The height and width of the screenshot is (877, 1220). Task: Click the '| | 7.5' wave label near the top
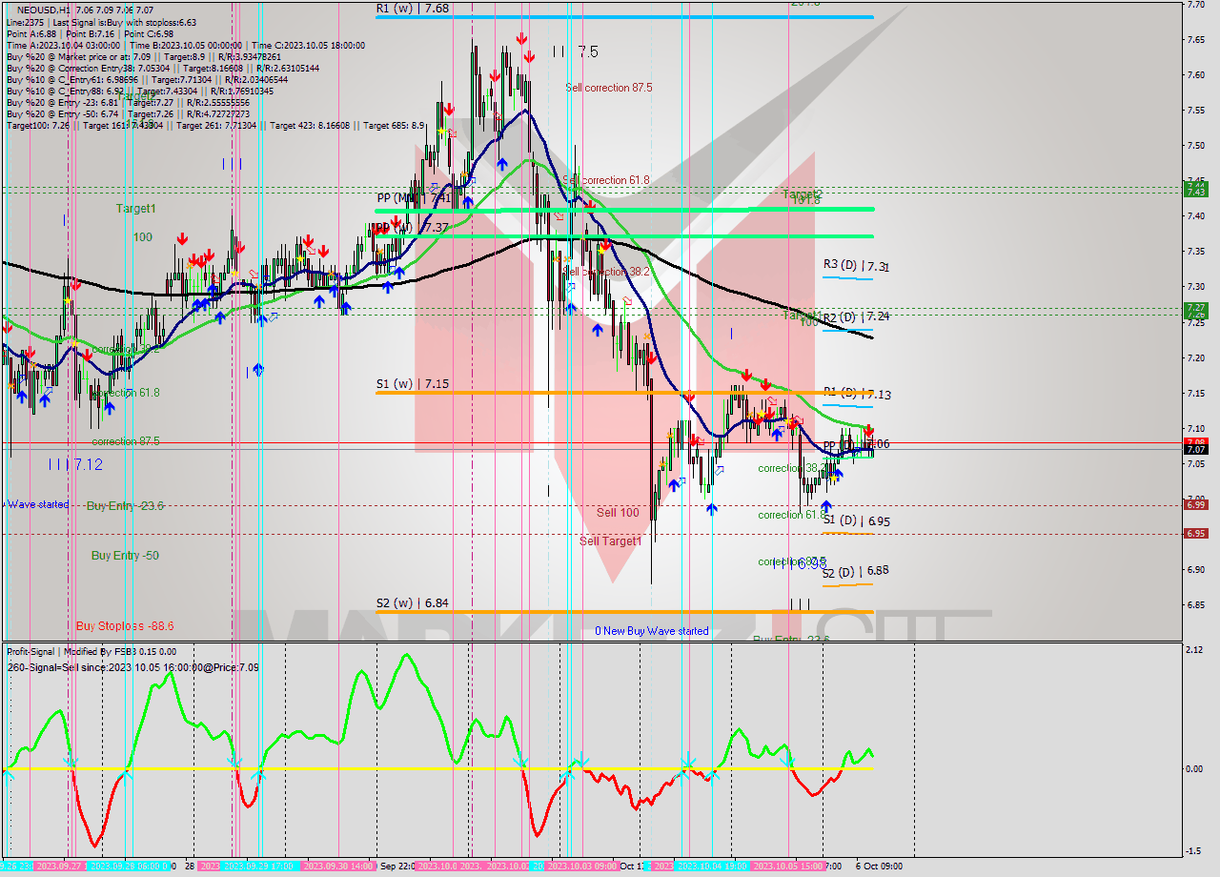576,51
